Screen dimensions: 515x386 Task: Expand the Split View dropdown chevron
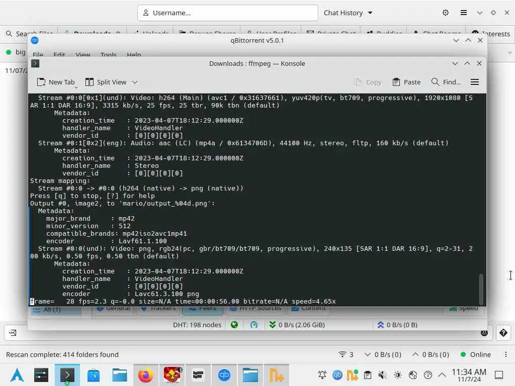pos(135,82)
